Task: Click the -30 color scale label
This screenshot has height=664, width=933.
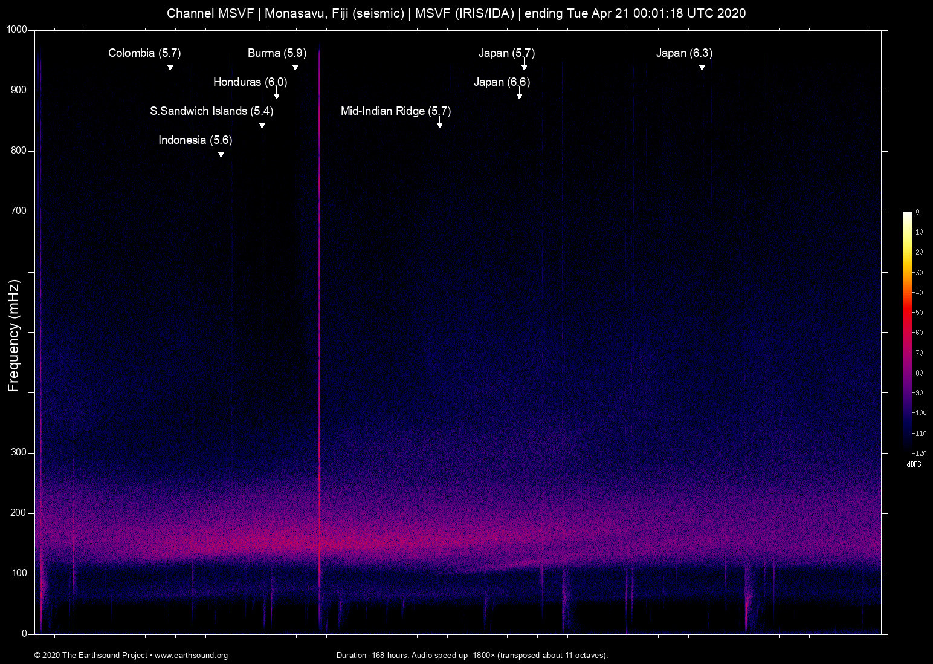Action: [918, 273]
